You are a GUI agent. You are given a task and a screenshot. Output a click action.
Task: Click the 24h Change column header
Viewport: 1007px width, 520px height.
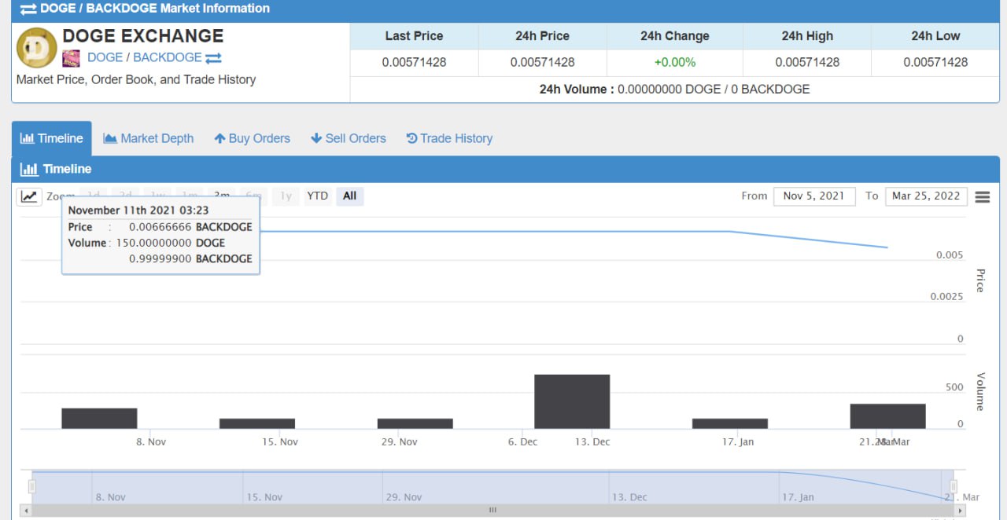[675, 36]
